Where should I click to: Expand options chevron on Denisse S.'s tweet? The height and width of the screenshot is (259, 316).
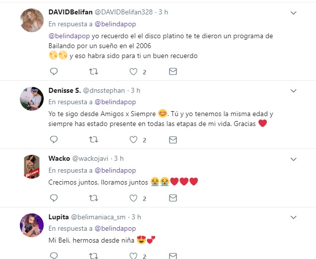coord(294,91)
